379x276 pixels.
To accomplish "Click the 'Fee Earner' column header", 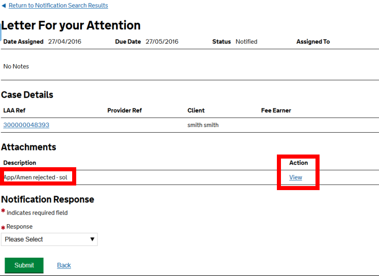I will point(276,110).
